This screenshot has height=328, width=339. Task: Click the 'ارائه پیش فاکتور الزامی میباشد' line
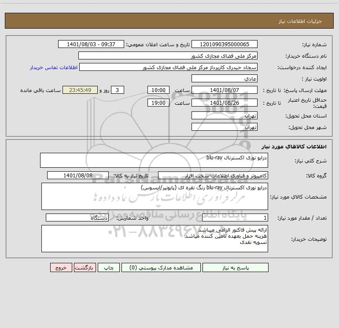(232, 230)
